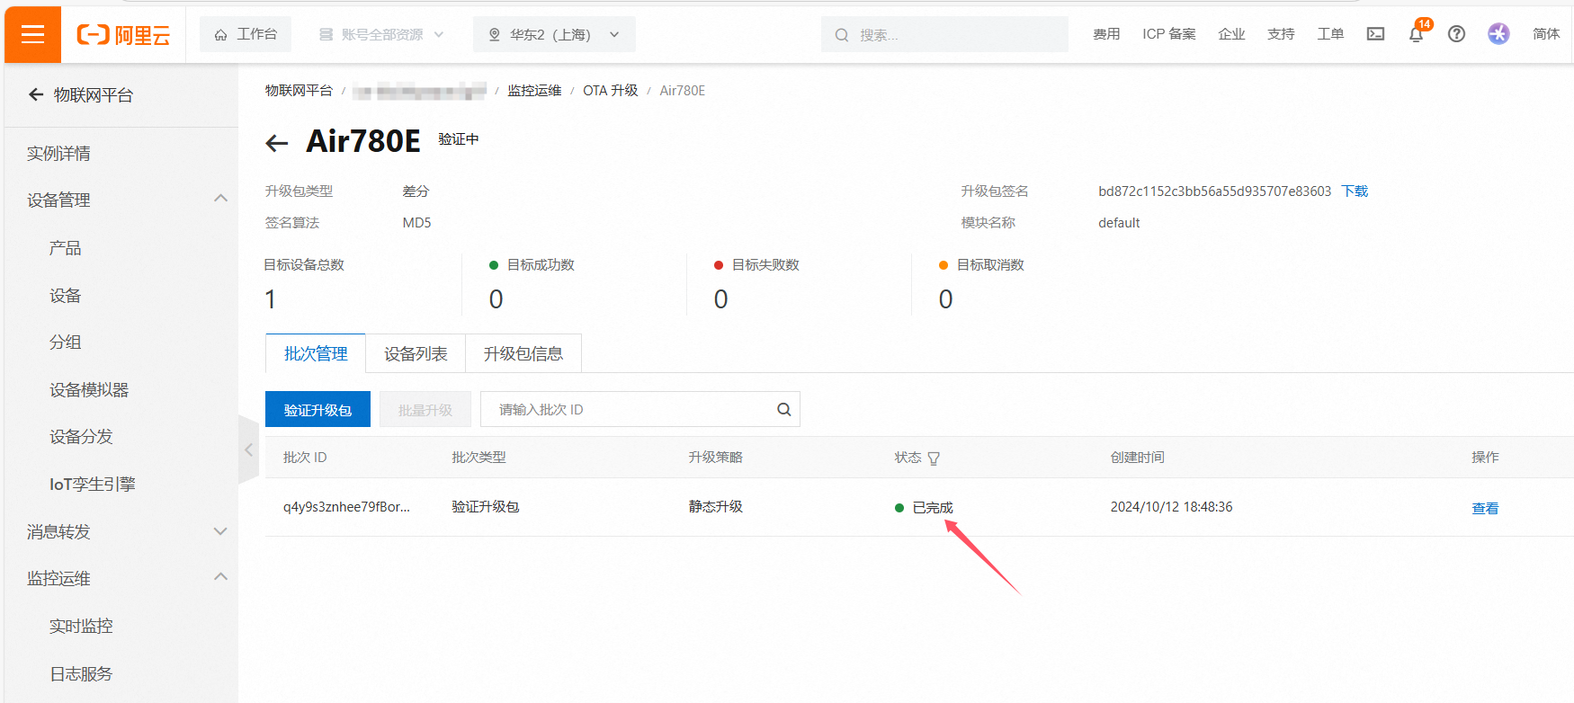Image resolution: width=1574 pixels, height=703 pixels.
Task: Open the orange hamburger menu
Action: (x=33, y=34)
